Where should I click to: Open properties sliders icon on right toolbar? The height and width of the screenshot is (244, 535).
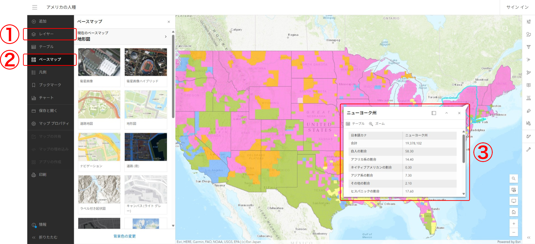(528, 22)
